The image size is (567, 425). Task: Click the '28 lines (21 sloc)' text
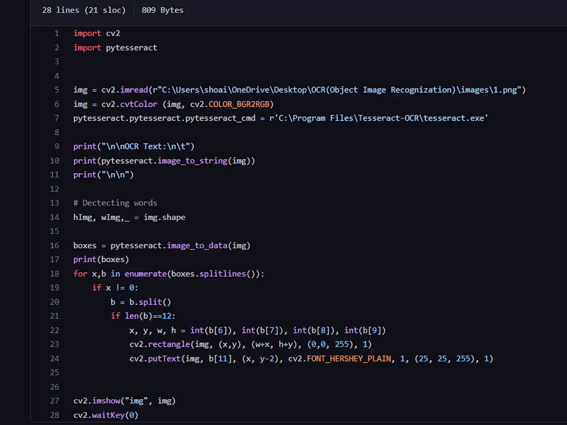[84, 10]
